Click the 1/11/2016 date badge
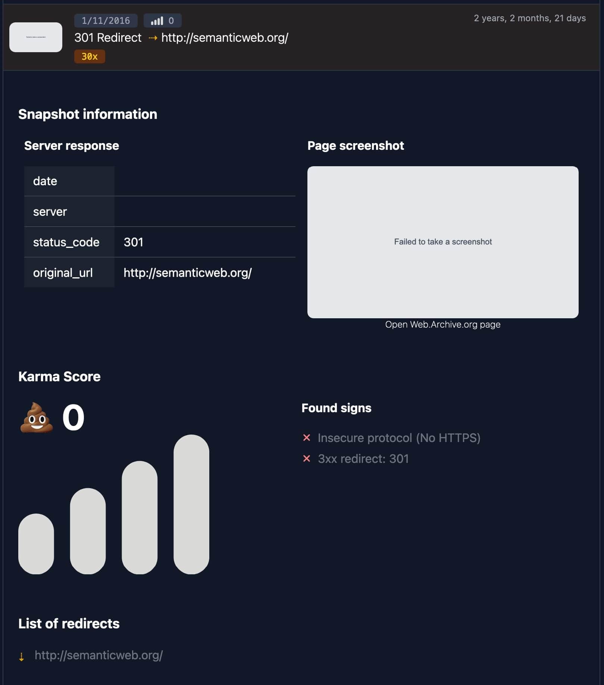The image size is (604, 685). coord(106,20)
